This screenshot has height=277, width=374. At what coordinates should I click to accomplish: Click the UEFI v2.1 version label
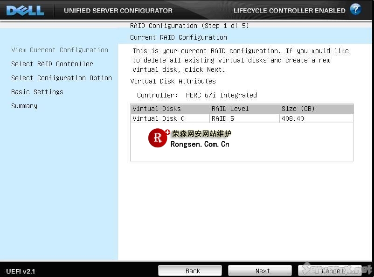pos(21,271)
